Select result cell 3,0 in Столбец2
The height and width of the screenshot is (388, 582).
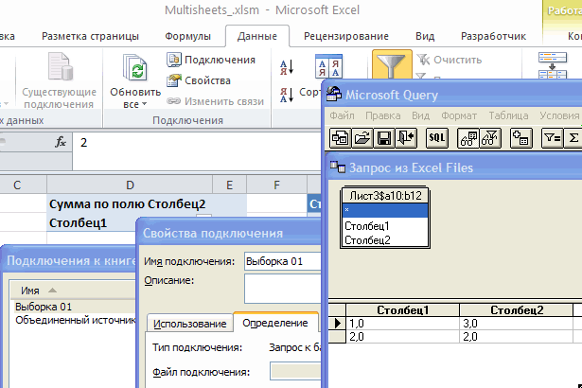pos(517,324)
